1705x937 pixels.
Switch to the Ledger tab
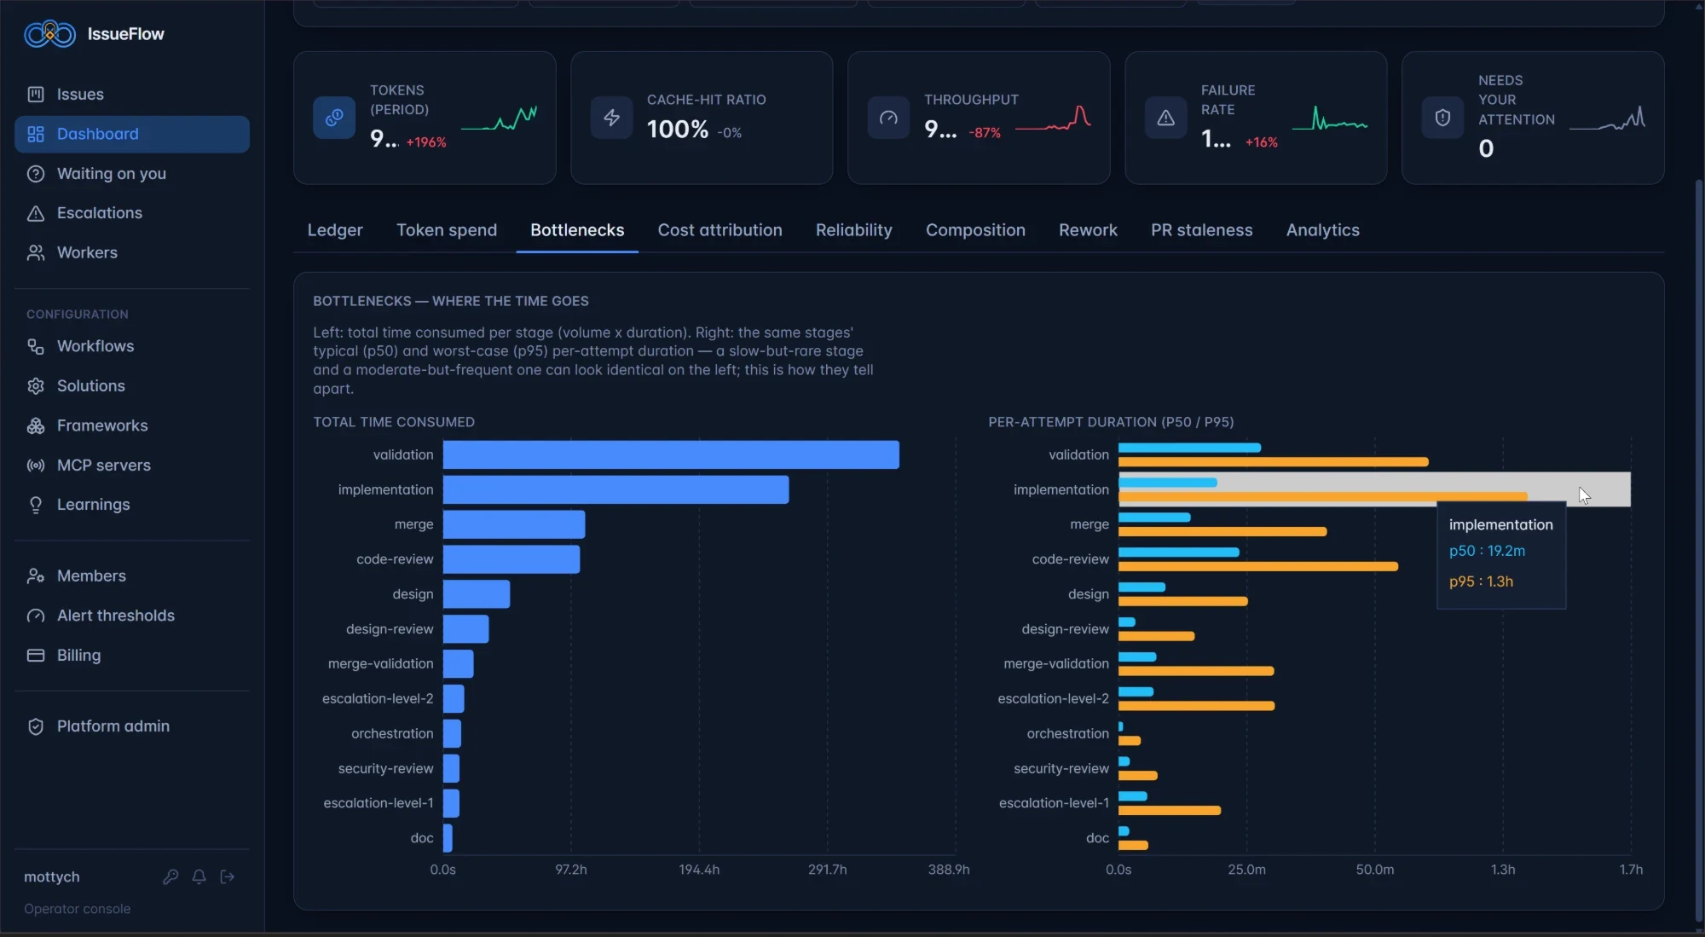tap(335, 230)
